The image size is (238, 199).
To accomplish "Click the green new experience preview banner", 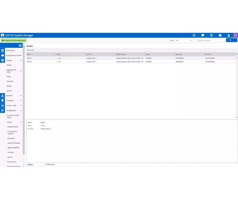I will pyautogui.click(x=14, y=40).
